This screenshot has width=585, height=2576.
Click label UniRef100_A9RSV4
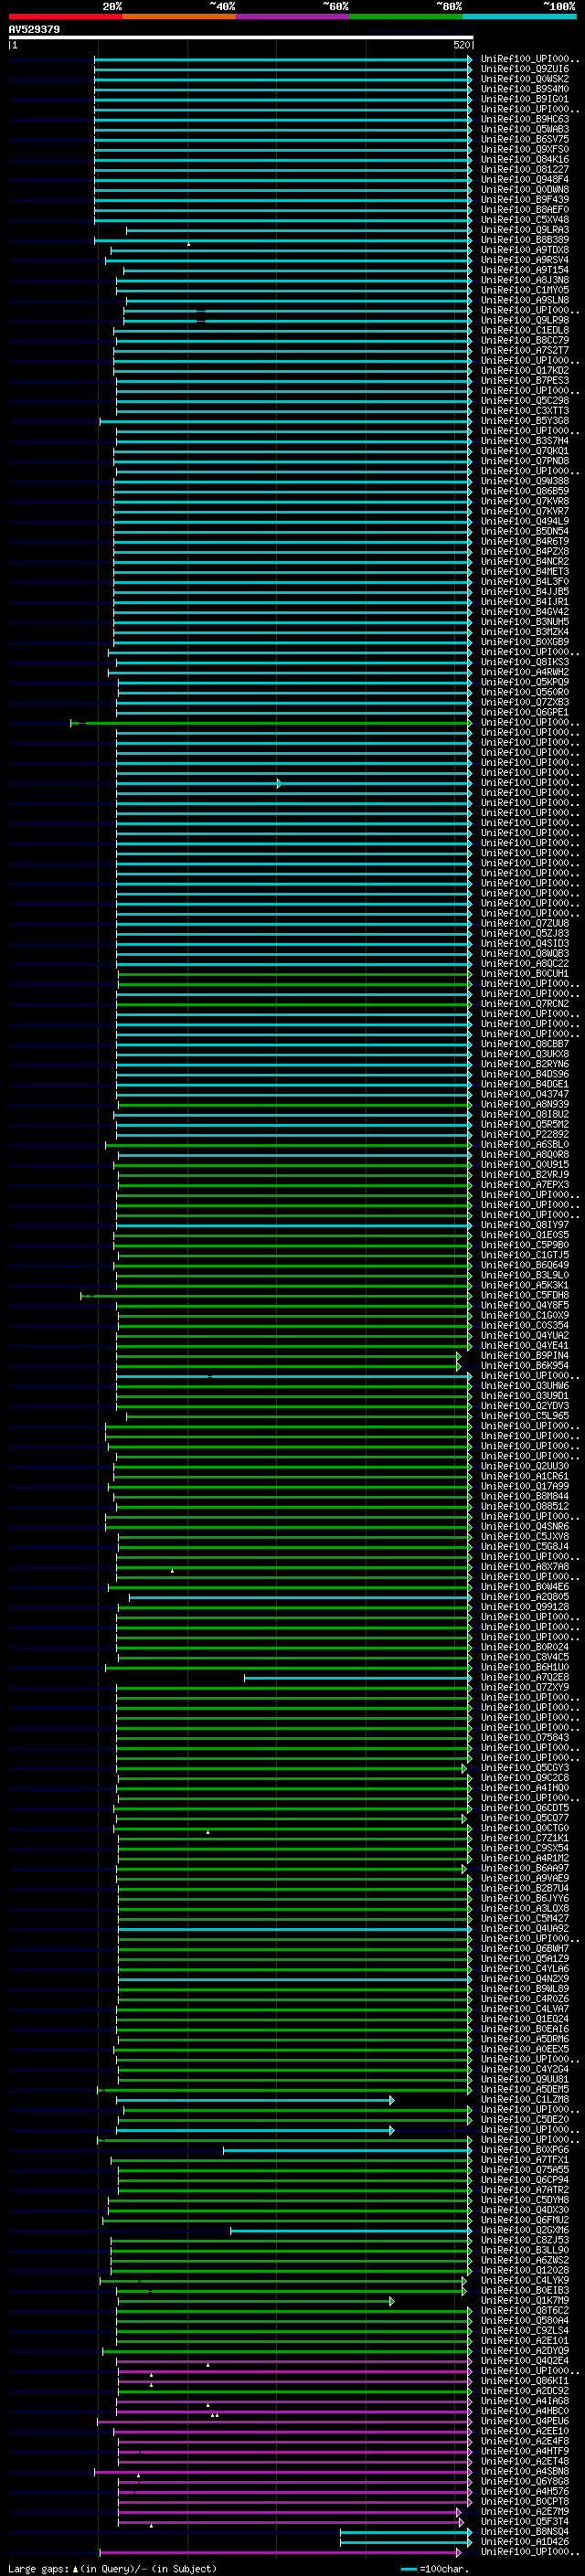click(x=525, y=260)
